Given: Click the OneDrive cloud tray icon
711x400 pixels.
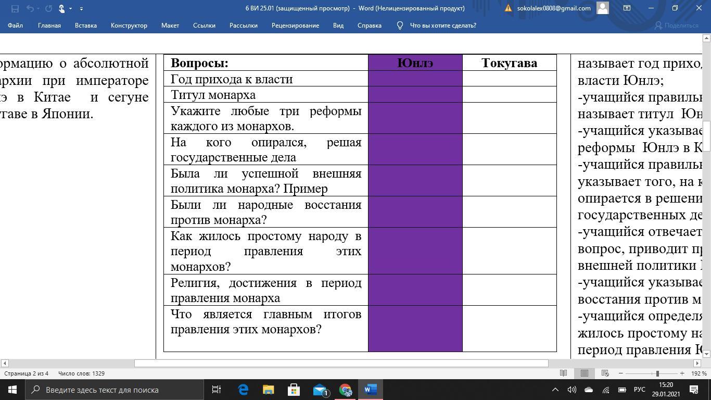Looking at the screenshot, I should coord(589,390).
